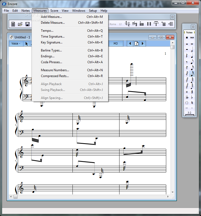
Task: Select the eighth note in Notes palette
Action: click(192, 62)
